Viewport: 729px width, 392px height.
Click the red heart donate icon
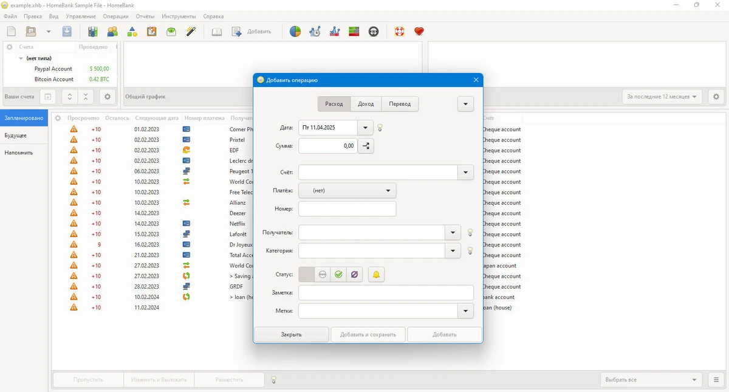coord(419,32)
